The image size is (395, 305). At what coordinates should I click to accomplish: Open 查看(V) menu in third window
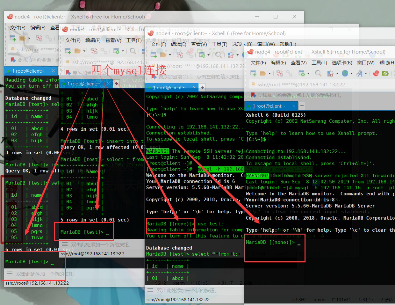point(199,44)
